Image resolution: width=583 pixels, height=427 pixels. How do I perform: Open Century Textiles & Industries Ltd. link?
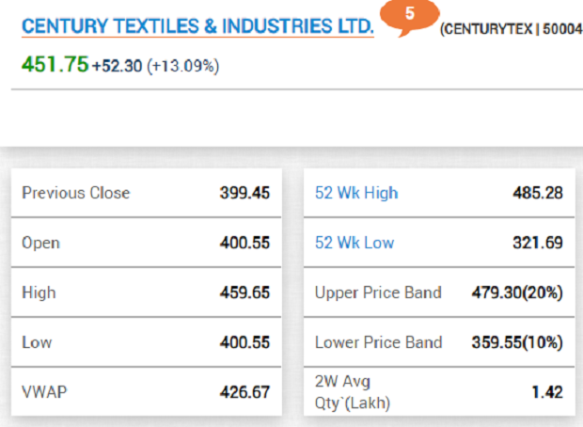[197, 26]
